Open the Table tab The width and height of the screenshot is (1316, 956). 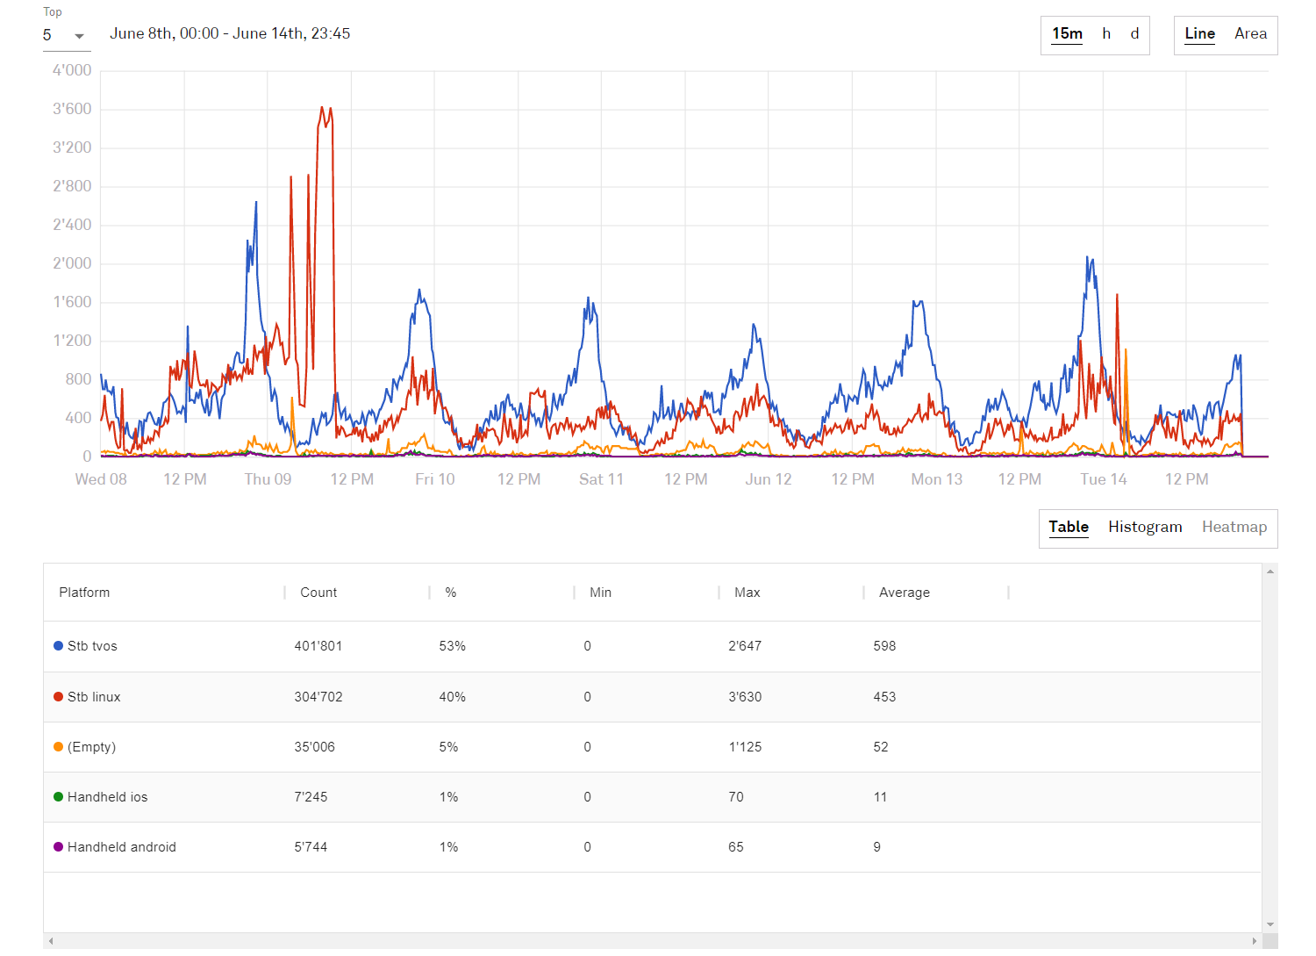1068,527
